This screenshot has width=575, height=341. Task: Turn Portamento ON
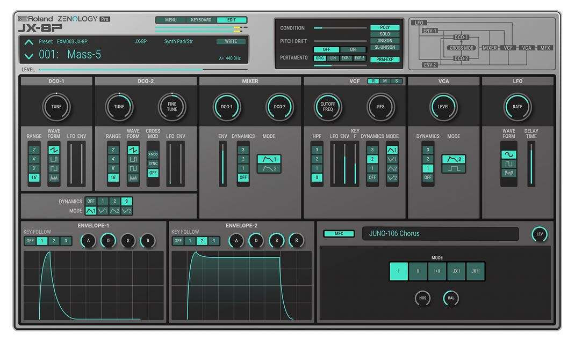click(x=353, y=50)
